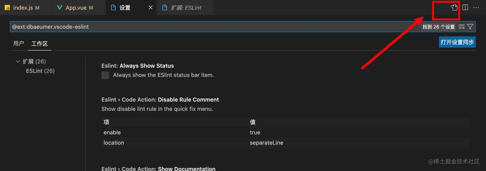Select the 工作区 settings scope tab

[40, 43]
